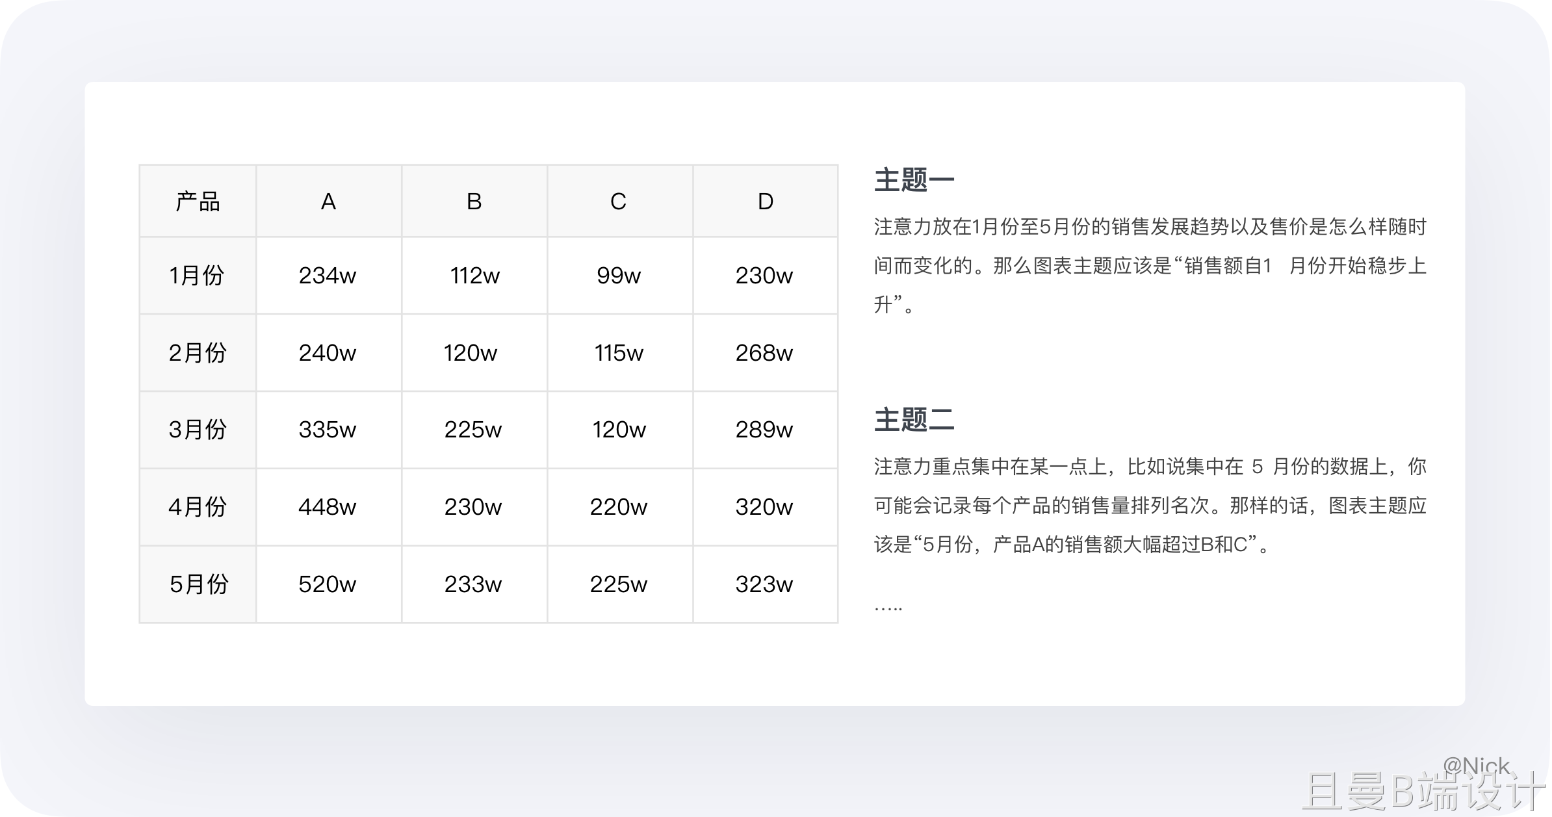
Task: Select the 115w cell
Action: point(620,353)
